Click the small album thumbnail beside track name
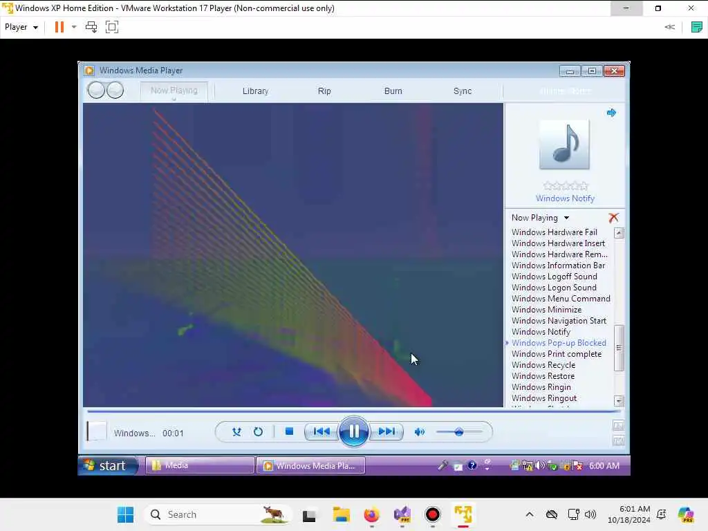The height and width of the screenshot is (531, 708). [x=97, y=431]
